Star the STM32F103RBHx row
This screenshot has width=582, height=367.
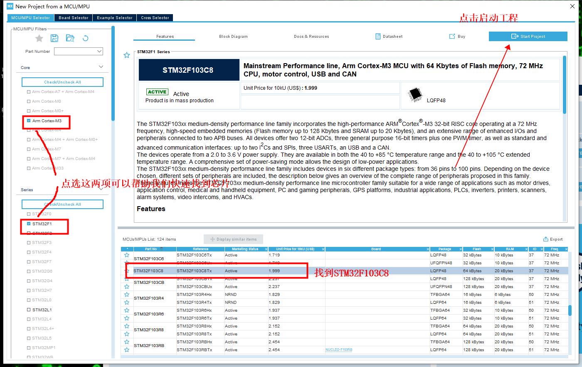[x=127, y=342]
